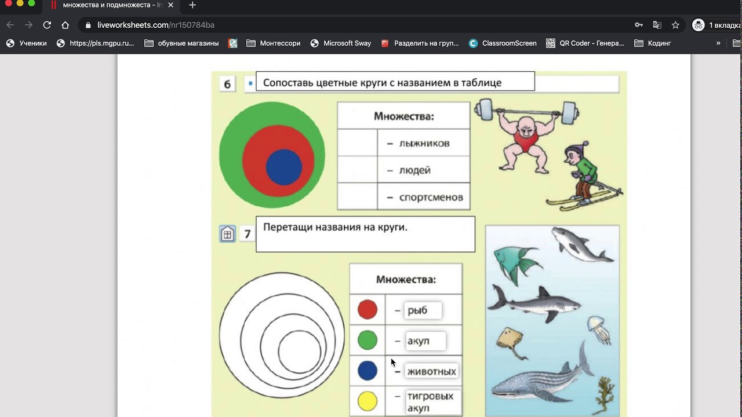This screenshot has height=417, width=742.
Task: Reload the page with refresh icon
Action: [x=47, y=25]
